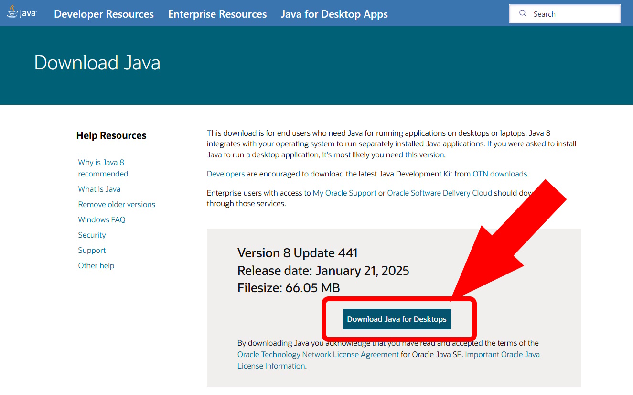The height and width of the screenshot is (395, 633).
Task: Click the 'Download Java' page heading
Action: coord(97,63)
